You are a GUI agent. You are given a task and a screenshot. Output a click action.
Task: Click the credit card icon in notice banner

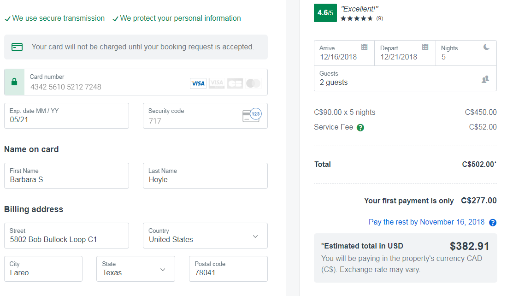point(17,47)
